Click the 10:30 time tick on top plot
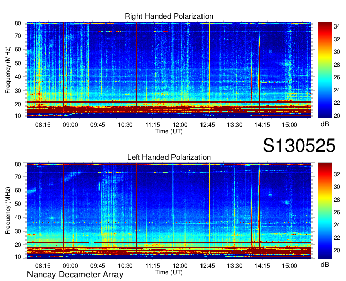 [x=125, y=125]
